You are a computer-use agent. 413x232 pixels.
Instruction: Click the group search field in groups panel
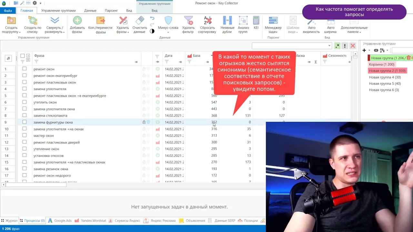(x=402, y=50)
